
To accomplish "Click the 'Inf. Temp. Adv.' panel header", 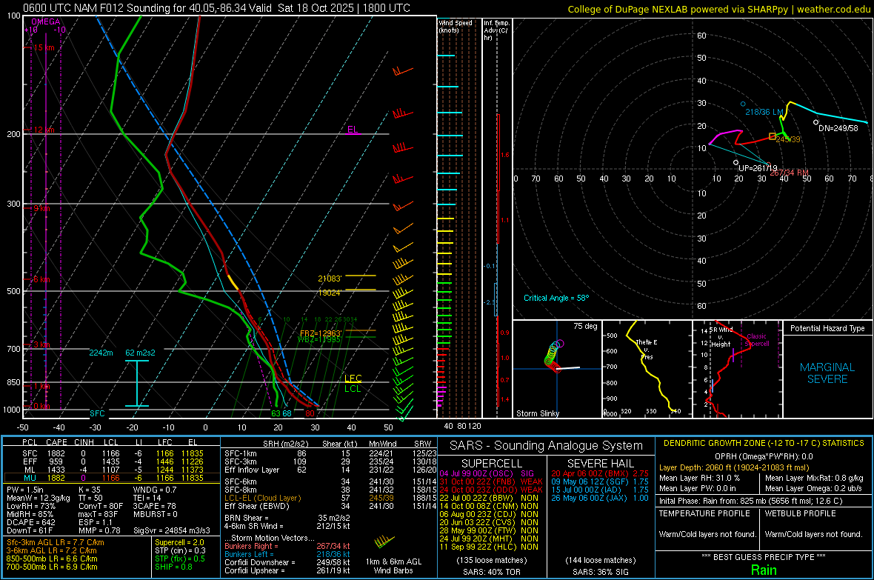I will [x=497, y=30].
